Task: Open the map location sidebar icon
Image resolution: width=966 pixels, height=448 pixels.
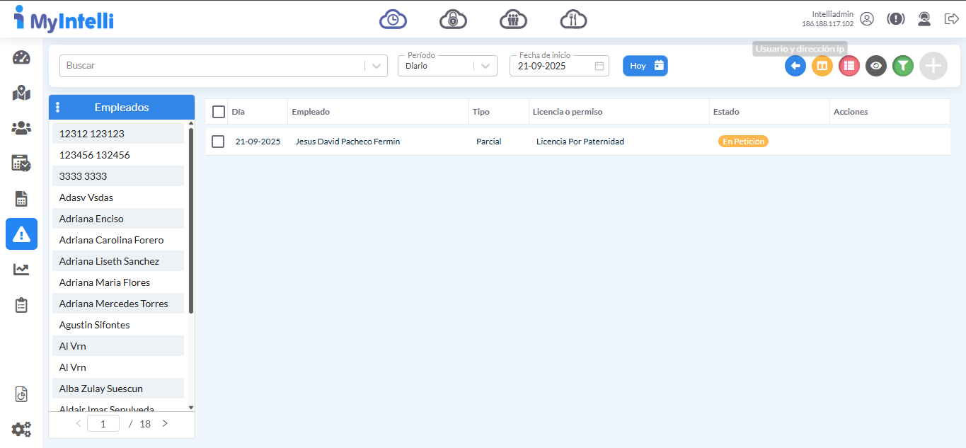Action: [x=21, y=93]
